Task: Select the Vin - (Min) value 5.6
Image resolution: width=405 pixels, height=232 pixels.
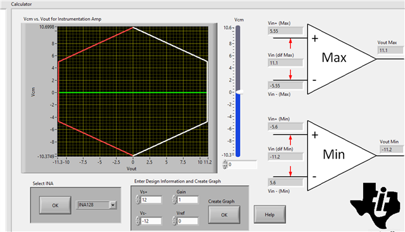Action: click(285, 183)
